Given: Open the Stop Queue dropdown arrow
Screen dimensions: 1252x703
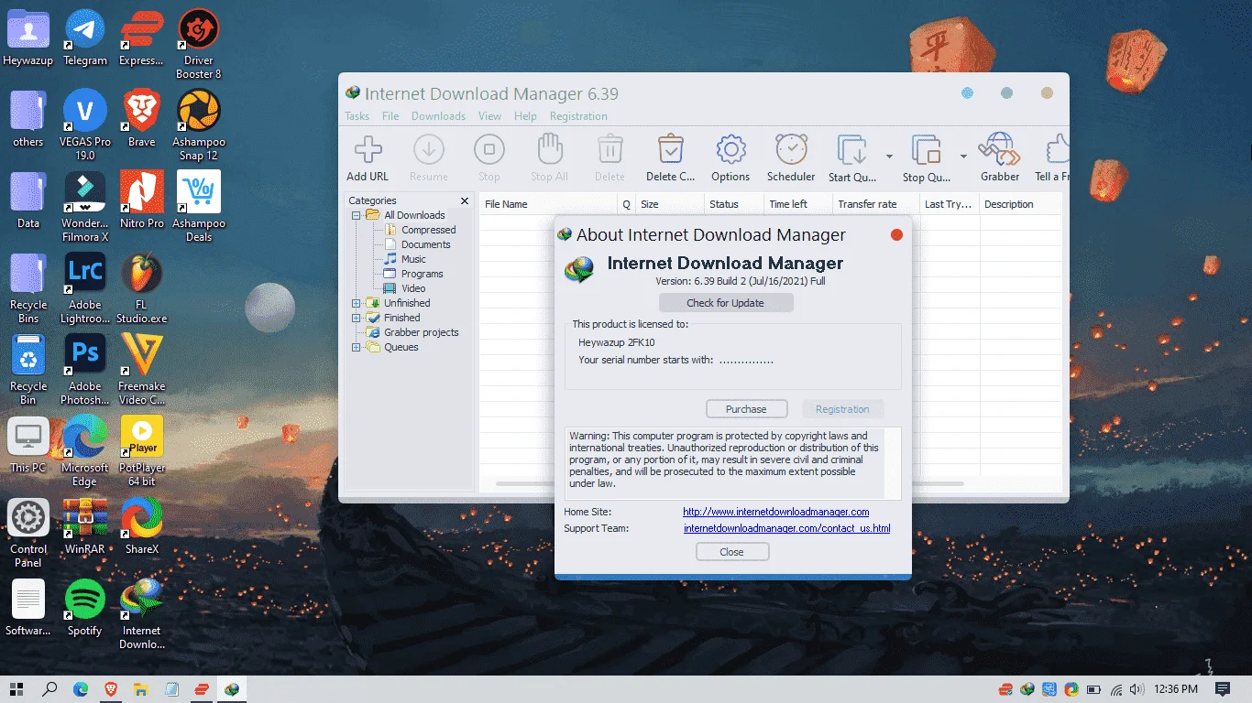Looking at the screenshot, I should [x=963, y=157].
